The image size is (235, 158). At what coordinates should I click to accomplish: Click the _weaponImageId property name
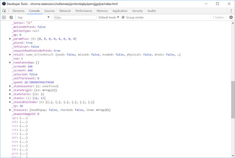point(24,114)
